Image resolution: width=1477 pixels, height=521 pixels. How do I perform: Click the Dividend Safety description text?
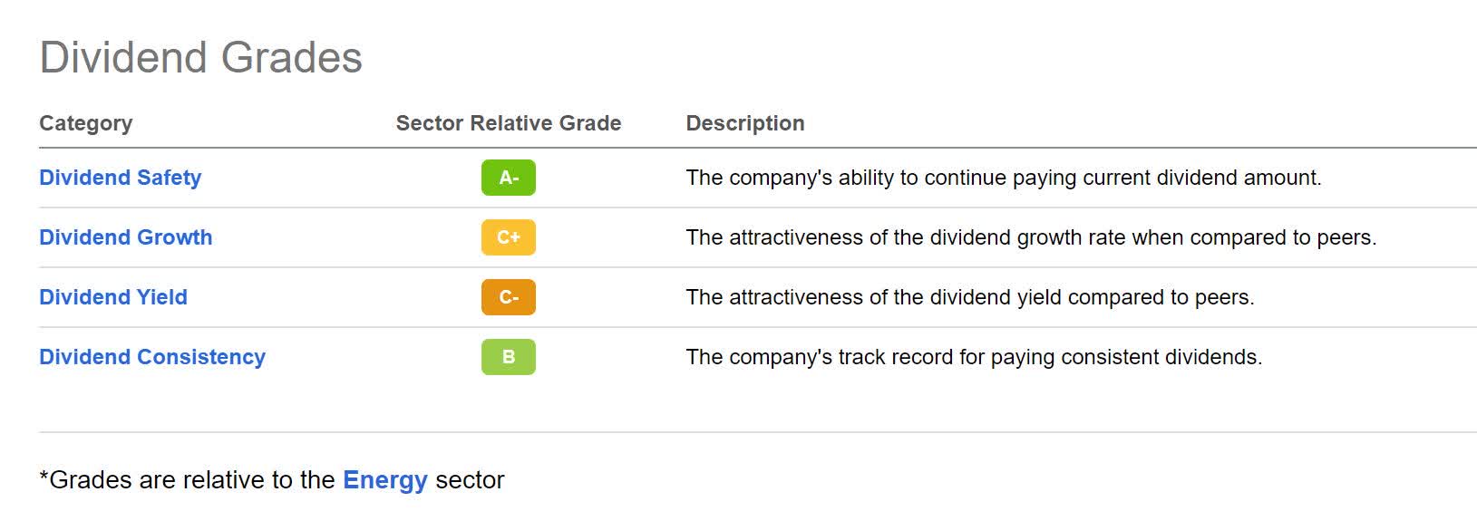(1003, 178)
